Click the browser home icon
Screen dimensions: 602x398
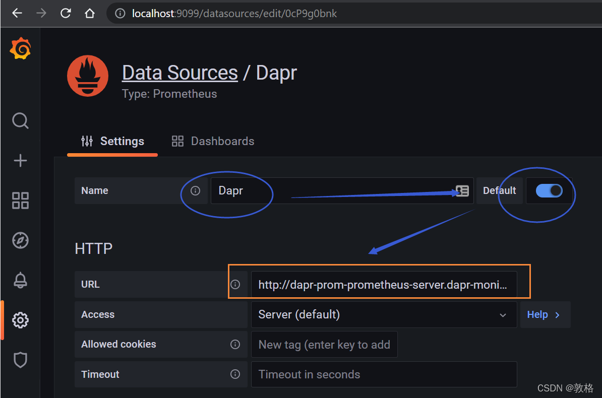[x=90, y=13]
